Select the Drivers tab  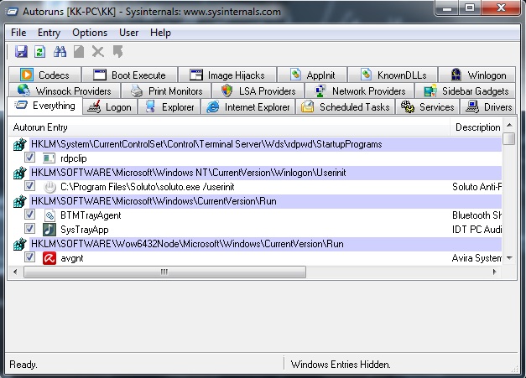pyautogui.click(x=488, y=107)
